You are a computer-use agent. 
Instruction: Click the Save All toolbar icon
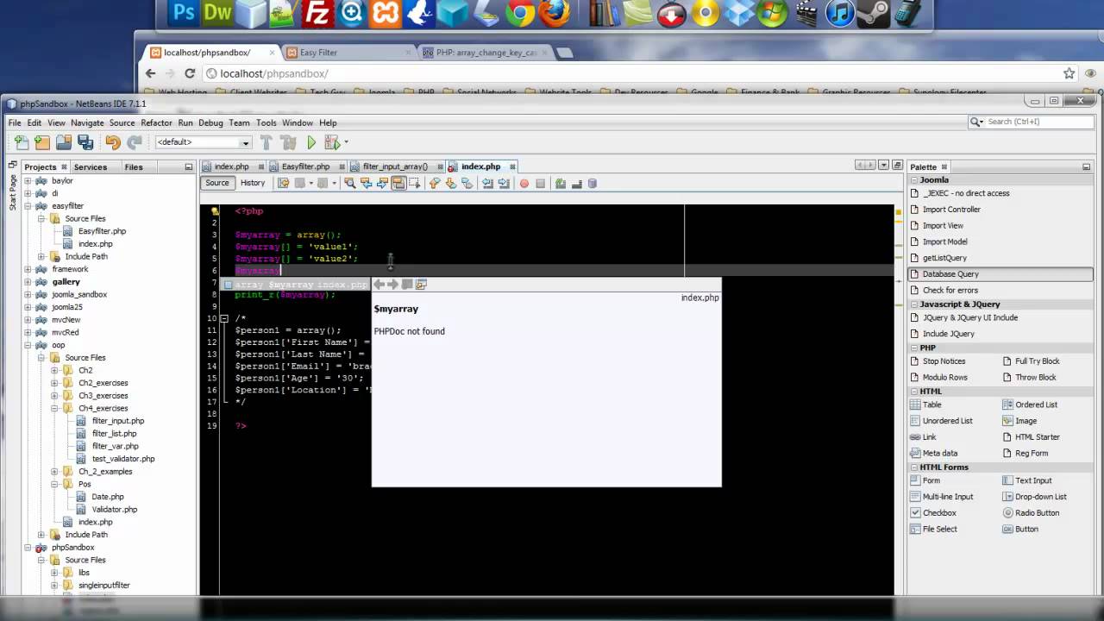(x=85, y=142)
